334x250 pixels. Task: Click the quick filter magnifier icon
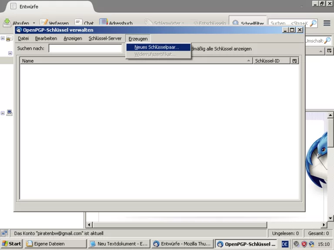click(328, 40)
